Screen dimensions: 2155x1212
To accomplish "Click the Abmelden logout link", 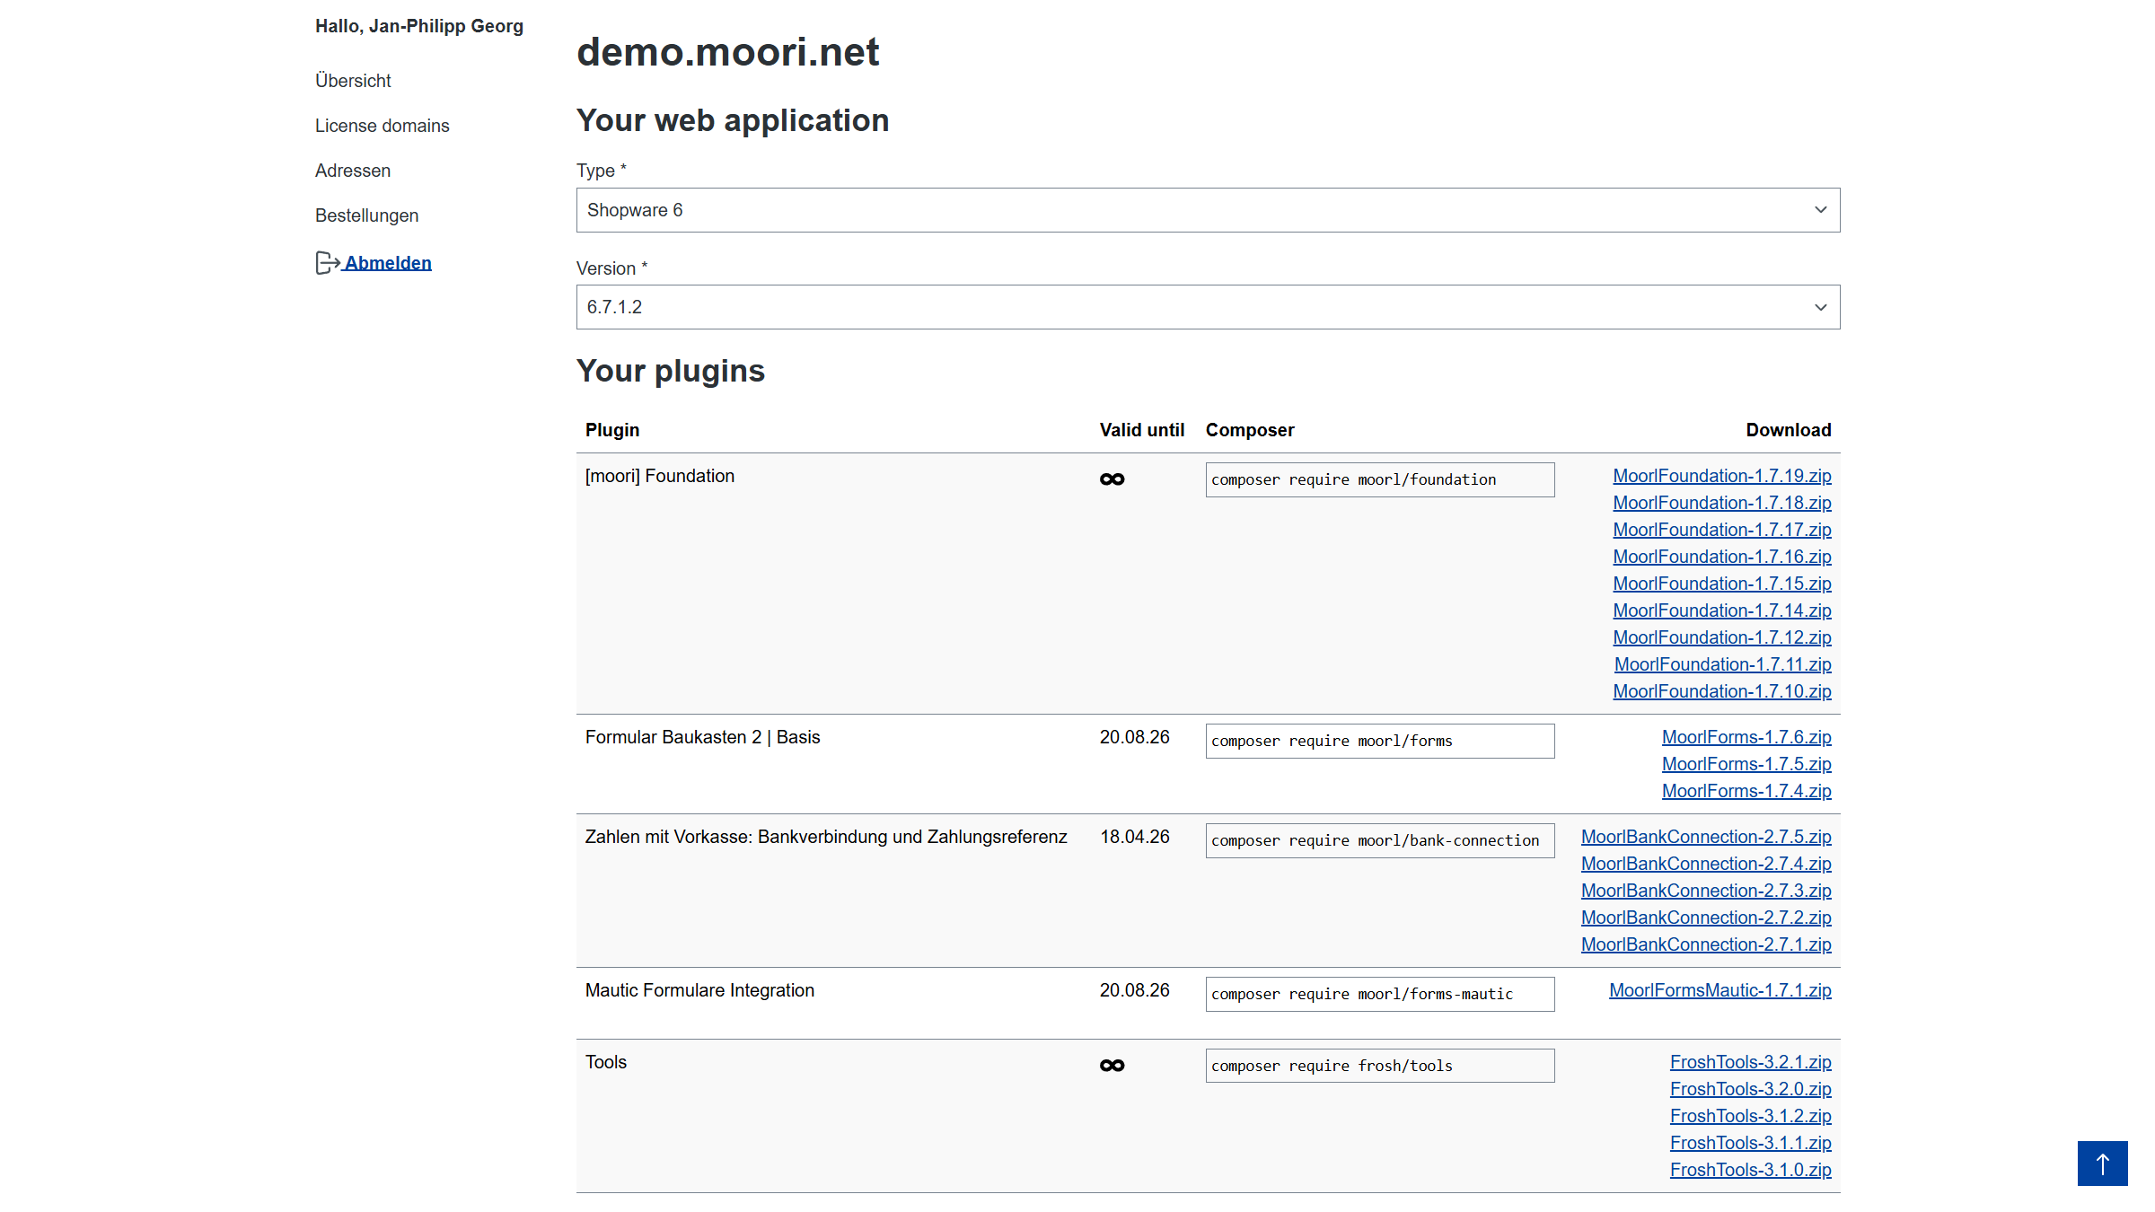I will (388, 263).
